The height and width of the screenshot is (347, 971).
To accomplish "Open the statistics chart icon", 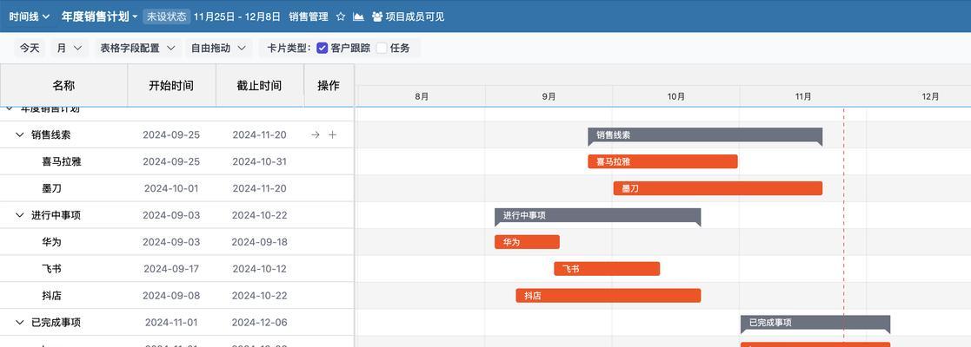I will click(358, 16).
